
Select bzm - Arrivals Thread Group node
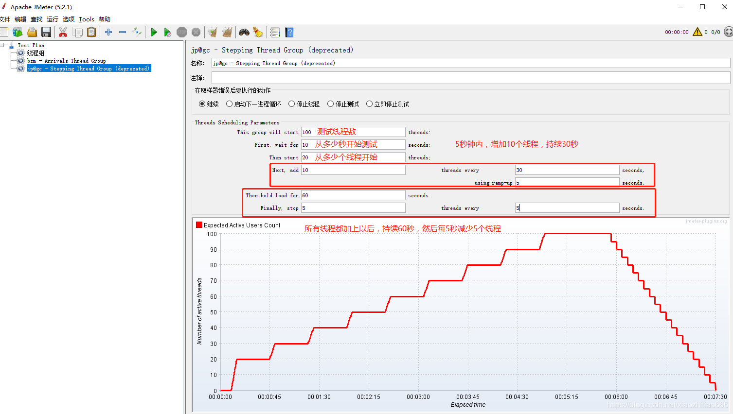tap(67, 61)
